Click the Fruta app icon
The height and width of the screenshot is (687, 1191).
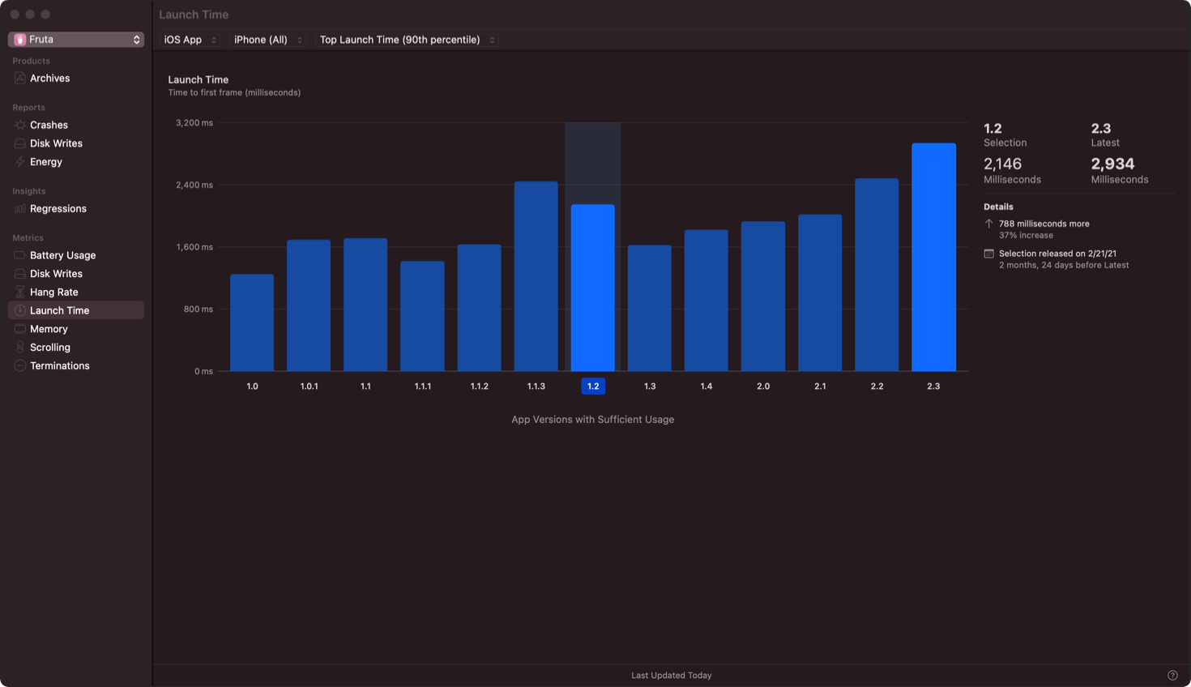tap(19, 40)
